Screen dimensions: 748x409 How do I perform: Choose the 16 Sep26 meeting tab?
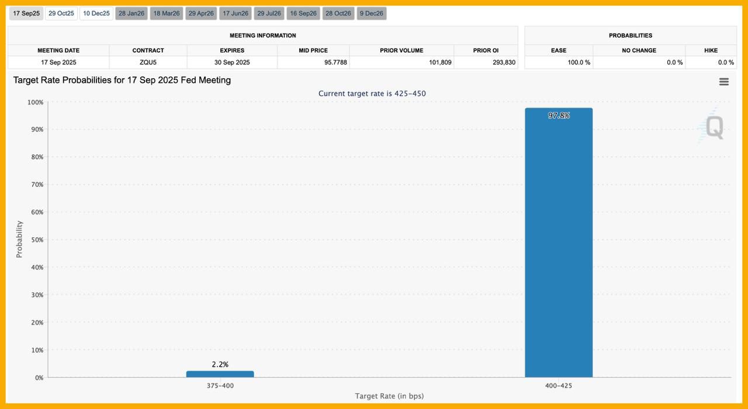coord(303,13)
